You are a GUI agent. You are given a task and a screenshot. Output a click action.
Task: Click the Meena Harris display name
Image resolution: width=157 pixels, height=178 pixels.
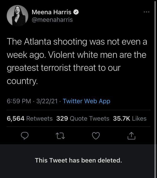click(x=52, y=12)
